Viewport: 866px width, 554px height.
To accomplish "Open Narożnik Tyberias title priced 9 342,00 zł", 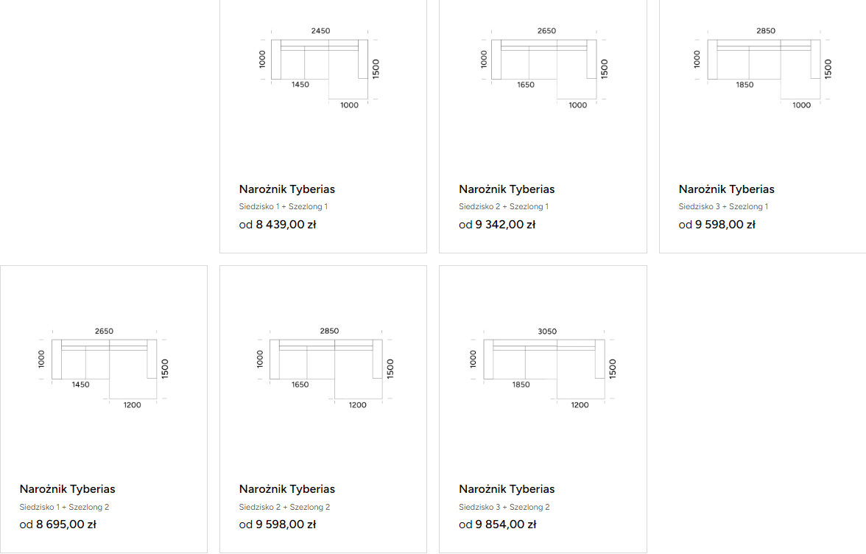I will click(x=507, y=189).
